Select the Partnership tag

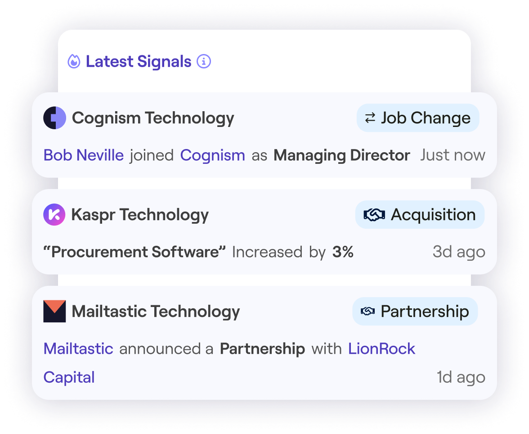[x=415, y=311]
